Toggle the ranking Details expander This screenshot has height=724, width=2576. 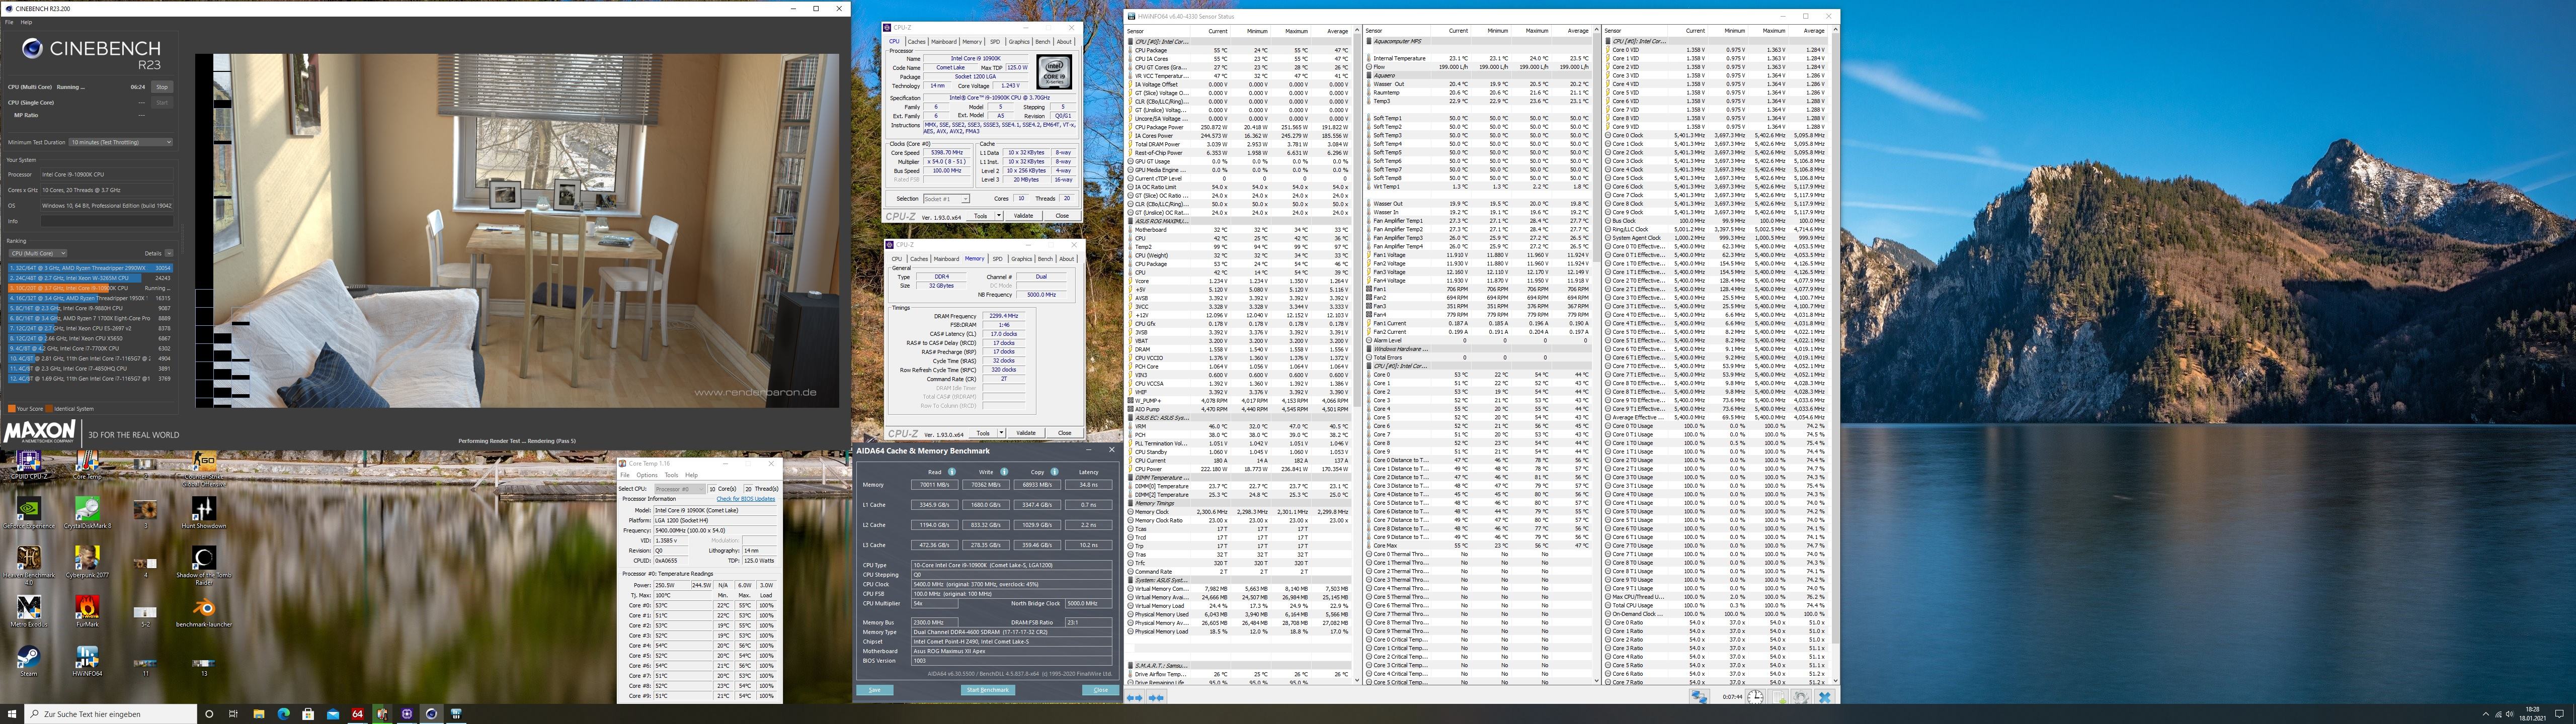click(x=169, y=253)
